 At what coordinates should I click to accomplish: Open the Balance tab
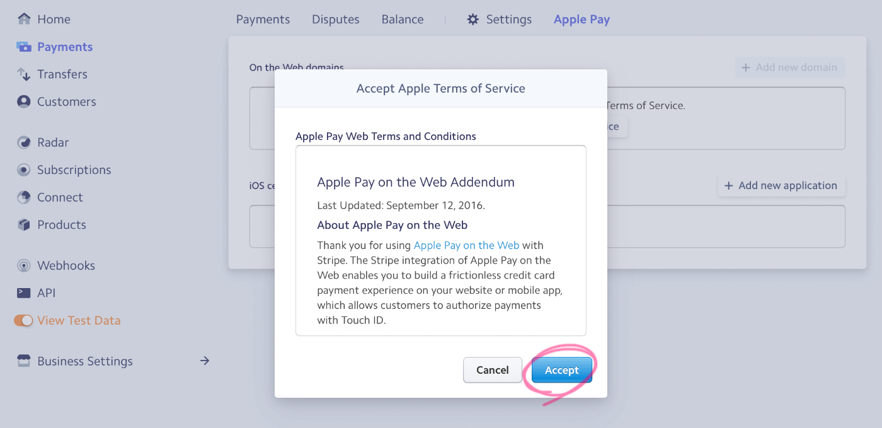pyautogui.click(x=403, y=20)
